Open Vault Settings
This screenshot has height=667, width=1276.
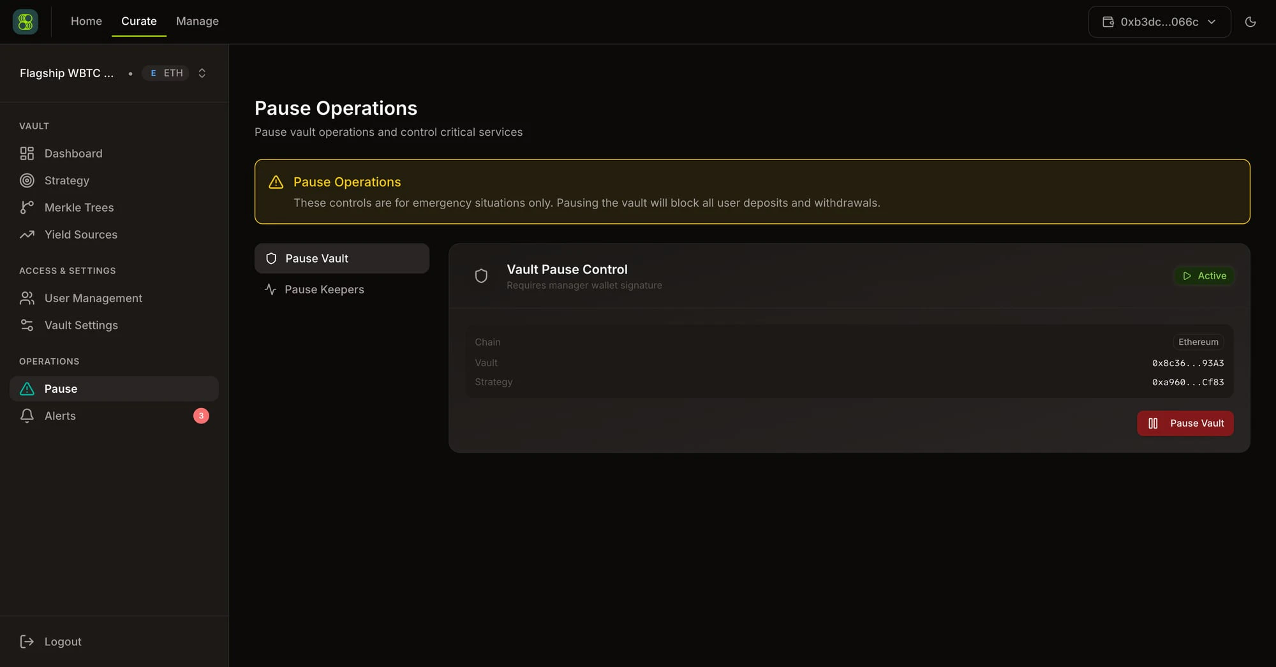click(x=114, y=325)
